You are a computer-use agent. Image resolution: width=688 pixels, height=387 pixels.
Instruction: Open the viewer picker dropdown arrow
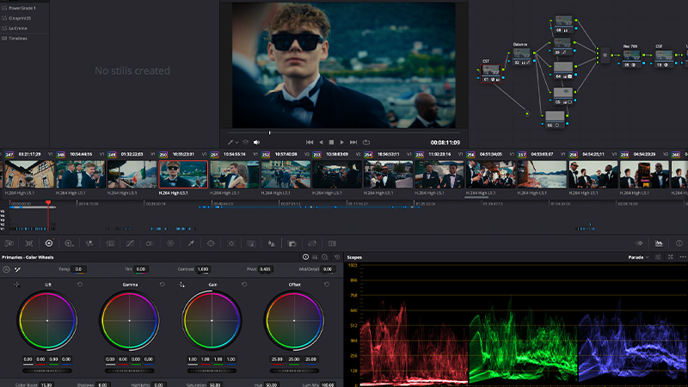pos(237,143)
